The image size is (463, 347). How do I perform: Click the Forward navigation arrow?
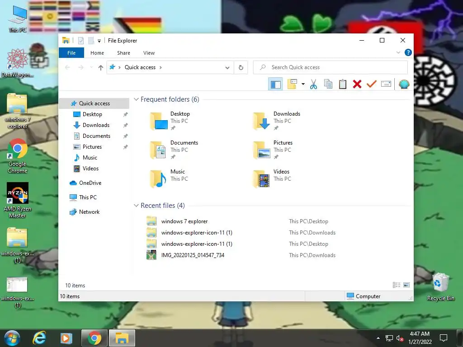coord(80,67)
